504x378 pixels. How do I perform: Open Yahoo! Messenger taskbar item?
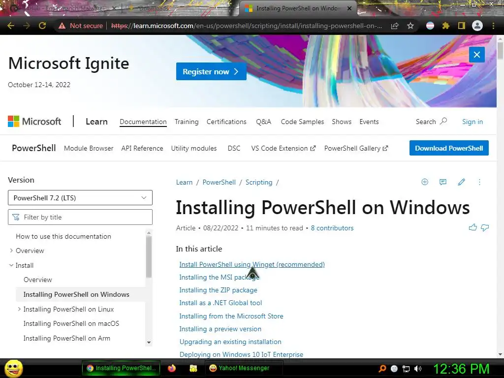(244, 368)
